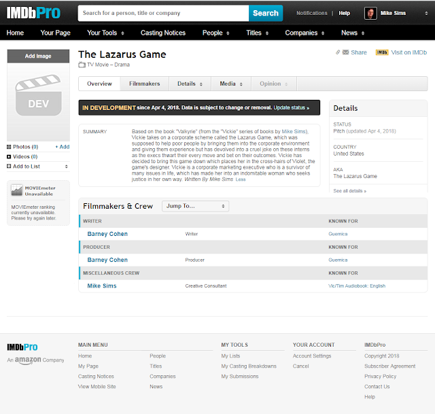Open the Jump To... combo box
435x414 pixels.
(195, 206)
